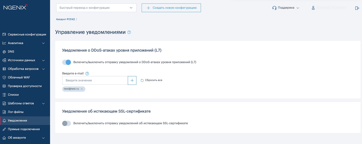Image resolution: width=362 pixels, height=144 pixels.
Task: Click the user profile icon
Action: pyautogui.click(x=313, y=8)
